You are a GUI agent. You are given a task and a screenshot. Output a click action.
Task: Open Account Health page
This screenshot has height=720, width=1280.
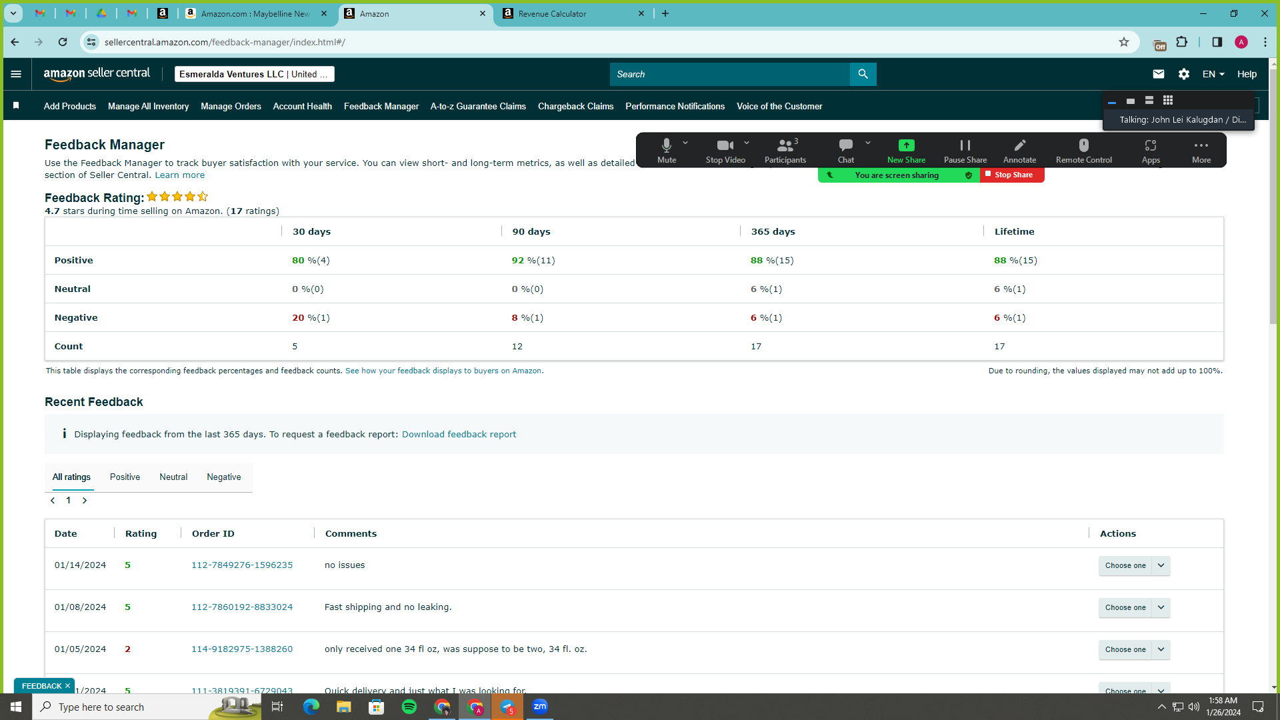coord(303,106)
